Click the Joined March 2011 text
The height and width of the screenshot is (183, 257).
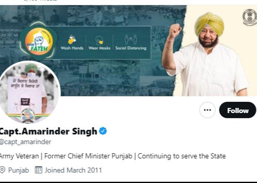[x=73, y=170]
